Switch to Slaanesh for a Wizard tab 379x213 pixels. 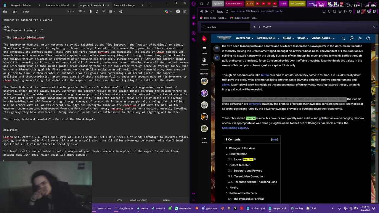[x=57, y=5]
